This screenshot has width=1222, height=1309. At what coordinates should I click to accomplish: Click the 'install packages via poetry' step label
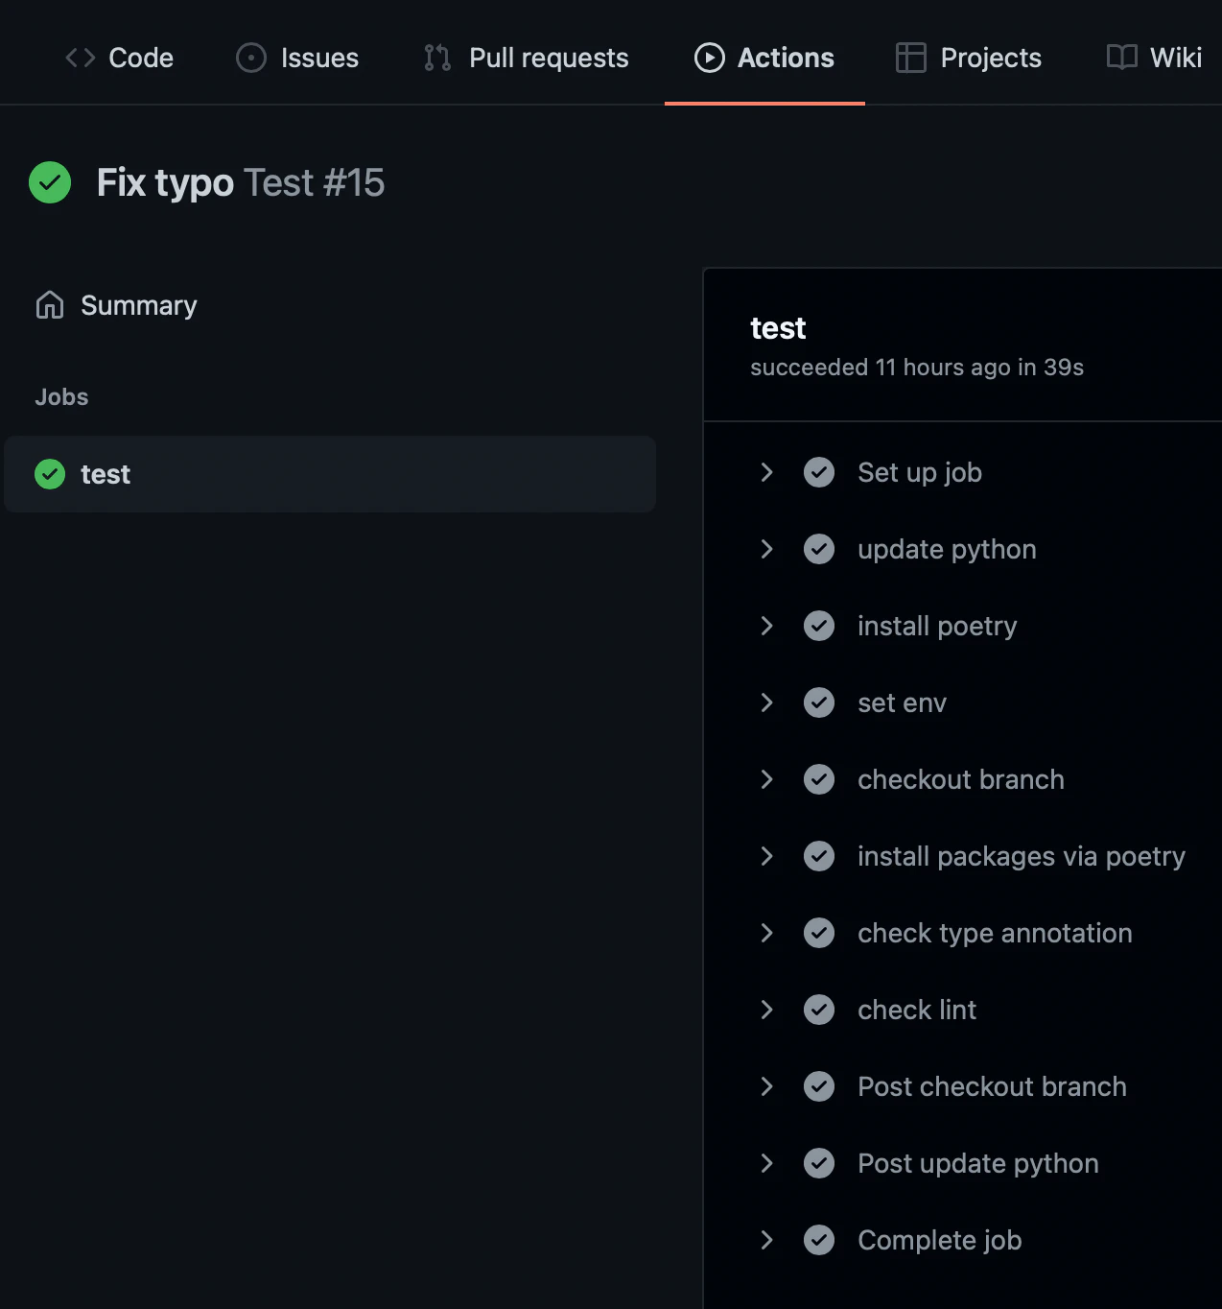tap(1021, 856)
